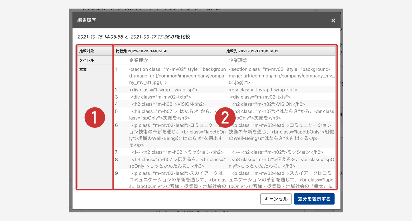This screenshot has width=412, height=221.
Task: Click 企業理念 title in the 比較先 column
Action: pos(238,61)
